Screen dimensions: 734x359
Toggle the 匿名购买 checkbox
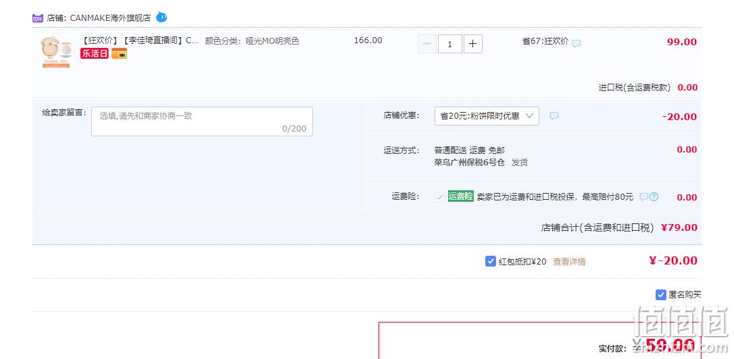pos(661,294)
